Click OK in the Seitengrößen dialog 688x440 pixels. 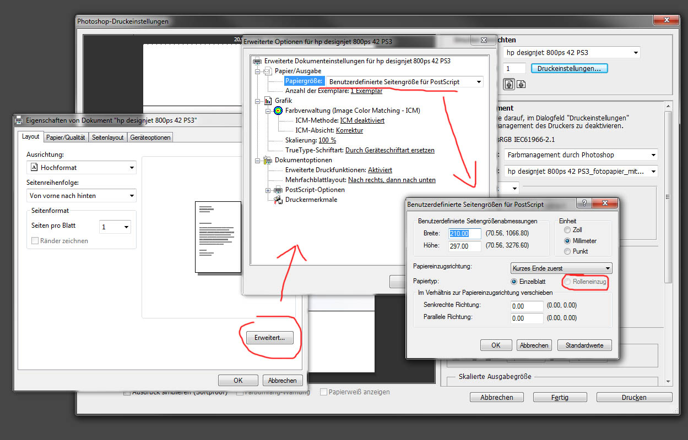(x=496, y=345)
